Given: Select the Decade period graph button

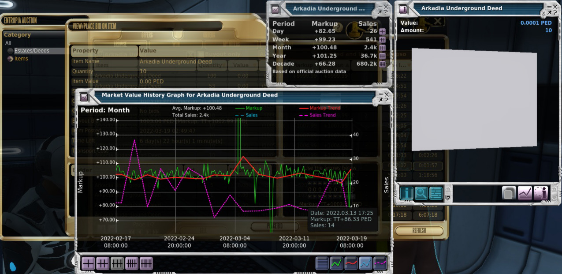Looking at the screenshot, I should [146, 263].
